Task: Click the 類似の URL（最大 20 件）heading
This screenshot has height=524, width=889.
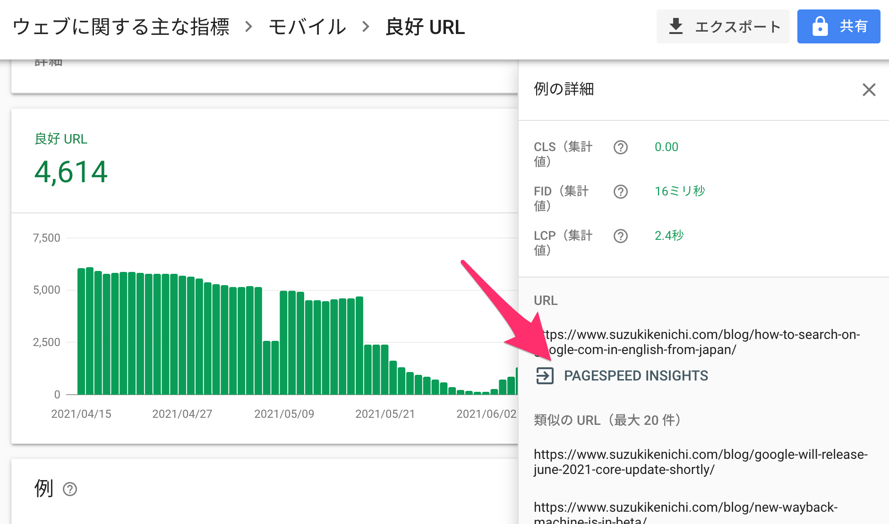Action: tap(607, 420)
